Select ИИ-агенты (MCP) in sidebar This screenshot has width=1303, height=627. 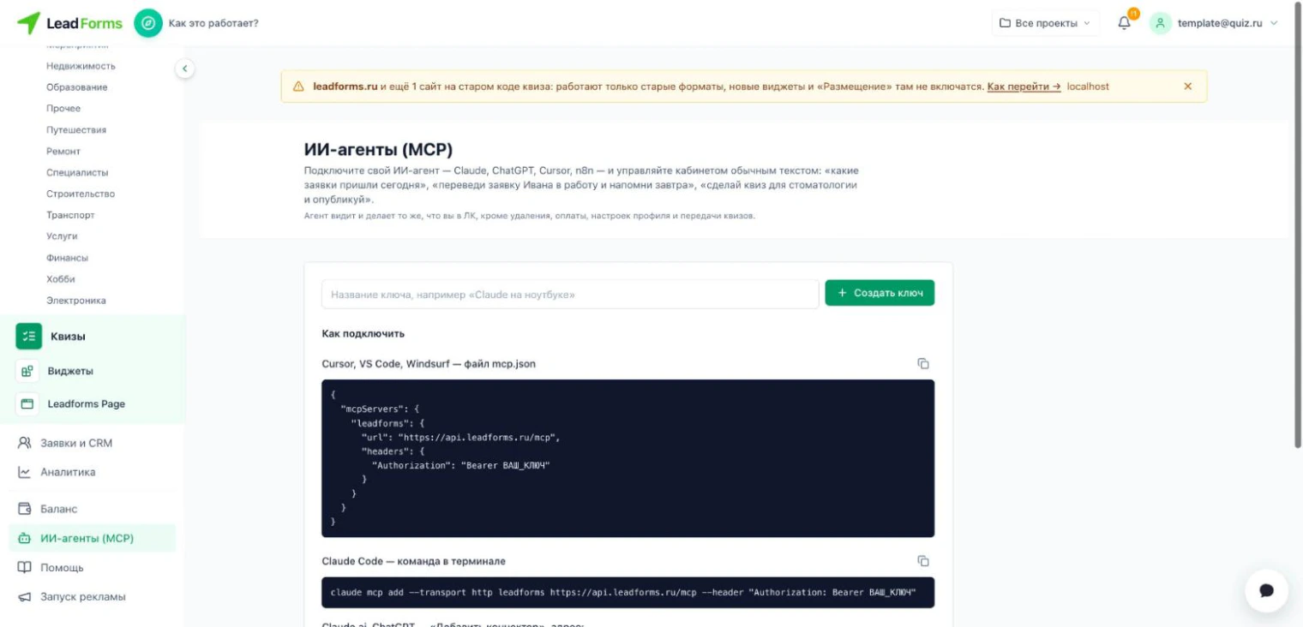point(93,538)
